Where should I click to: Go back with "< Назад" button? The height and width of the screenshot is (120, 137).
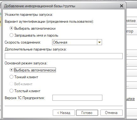coord(64,113)
